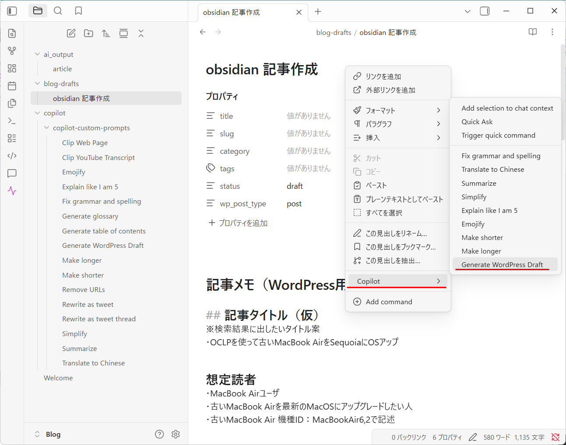Image resolution: width=566 pixels, height=445 pixels.
Task: Toggle the right sidebar panel
Action: coord(485,11)
